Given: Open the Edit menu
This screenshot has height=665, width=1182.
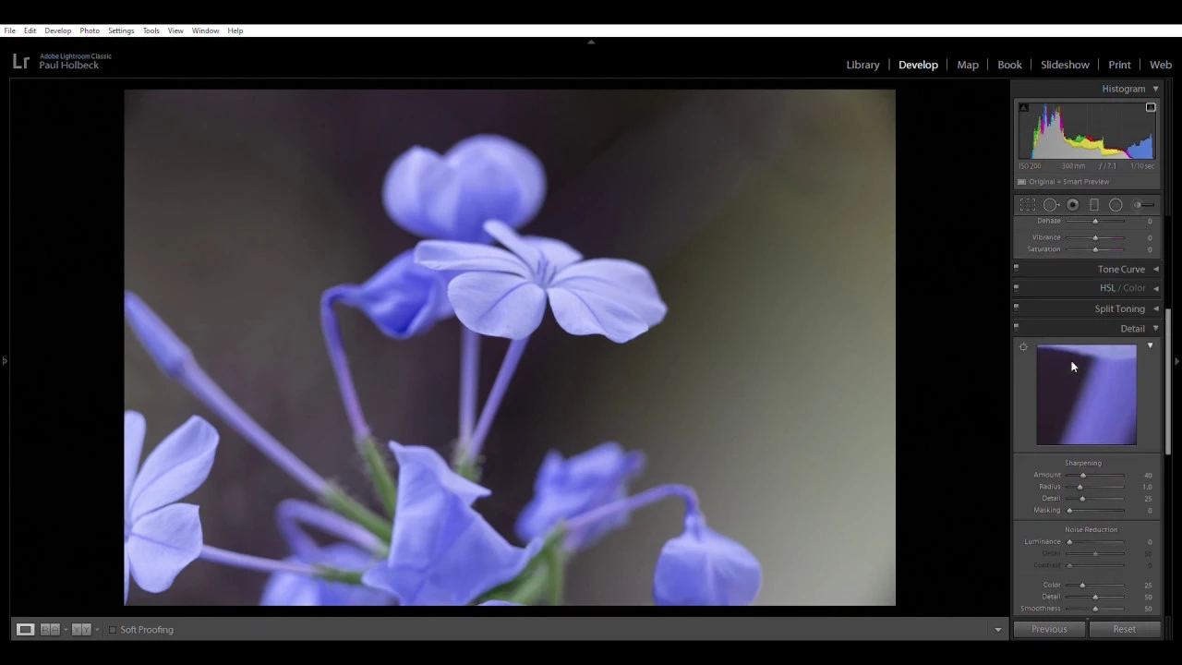Looking at the screenshot, I should (30, 30).
